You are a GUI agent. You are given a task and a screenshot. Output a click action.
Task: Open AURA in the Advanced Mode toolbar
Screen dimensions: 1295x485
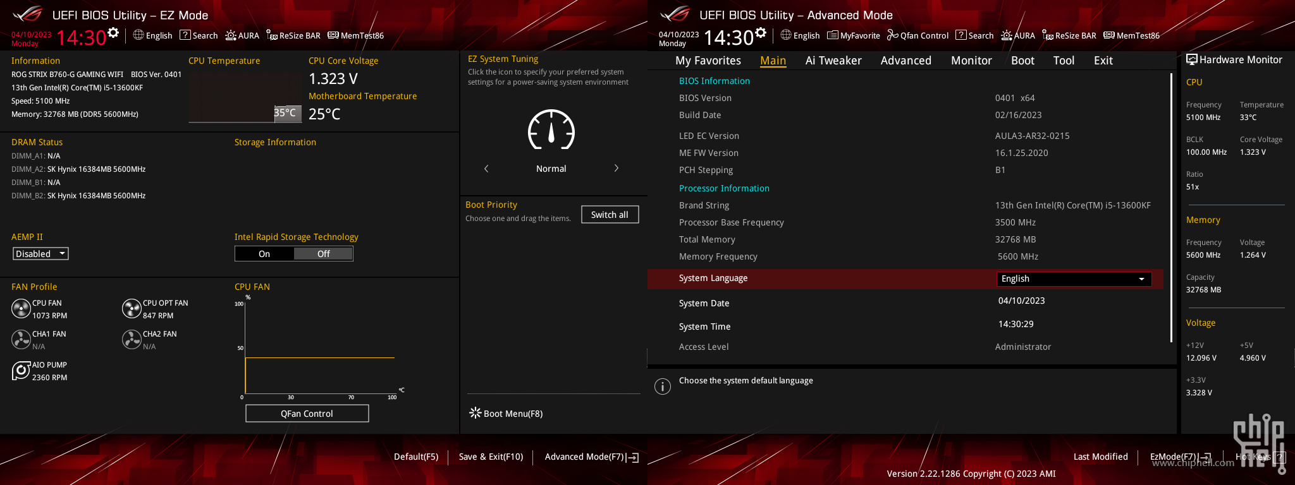1018,35
